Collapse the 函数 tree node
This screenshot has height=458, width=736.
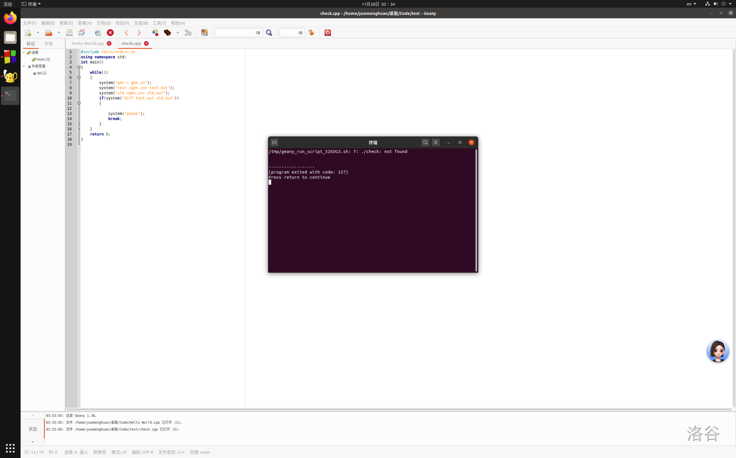point(24,53)
